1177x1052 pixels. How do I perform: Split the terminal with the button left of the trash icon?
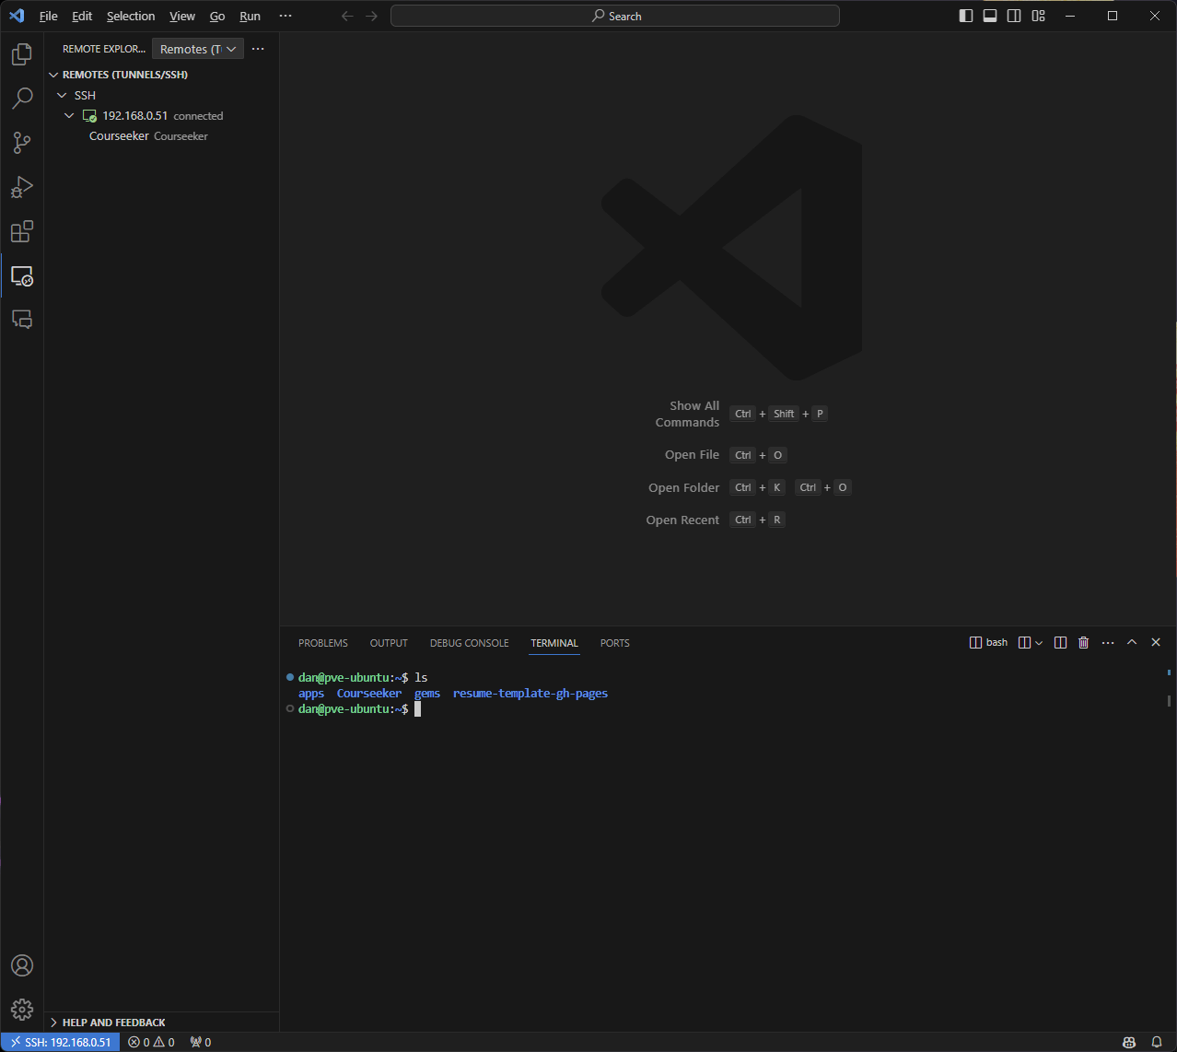(x=1060, y=642)
